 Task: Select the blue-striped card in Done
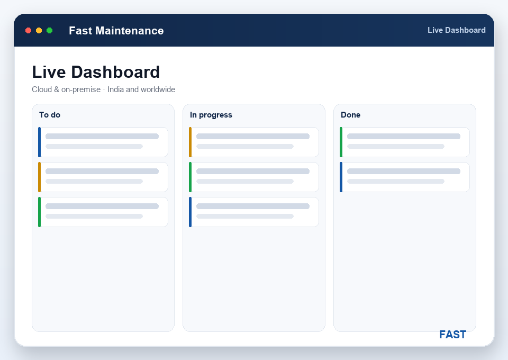[405, 177]
